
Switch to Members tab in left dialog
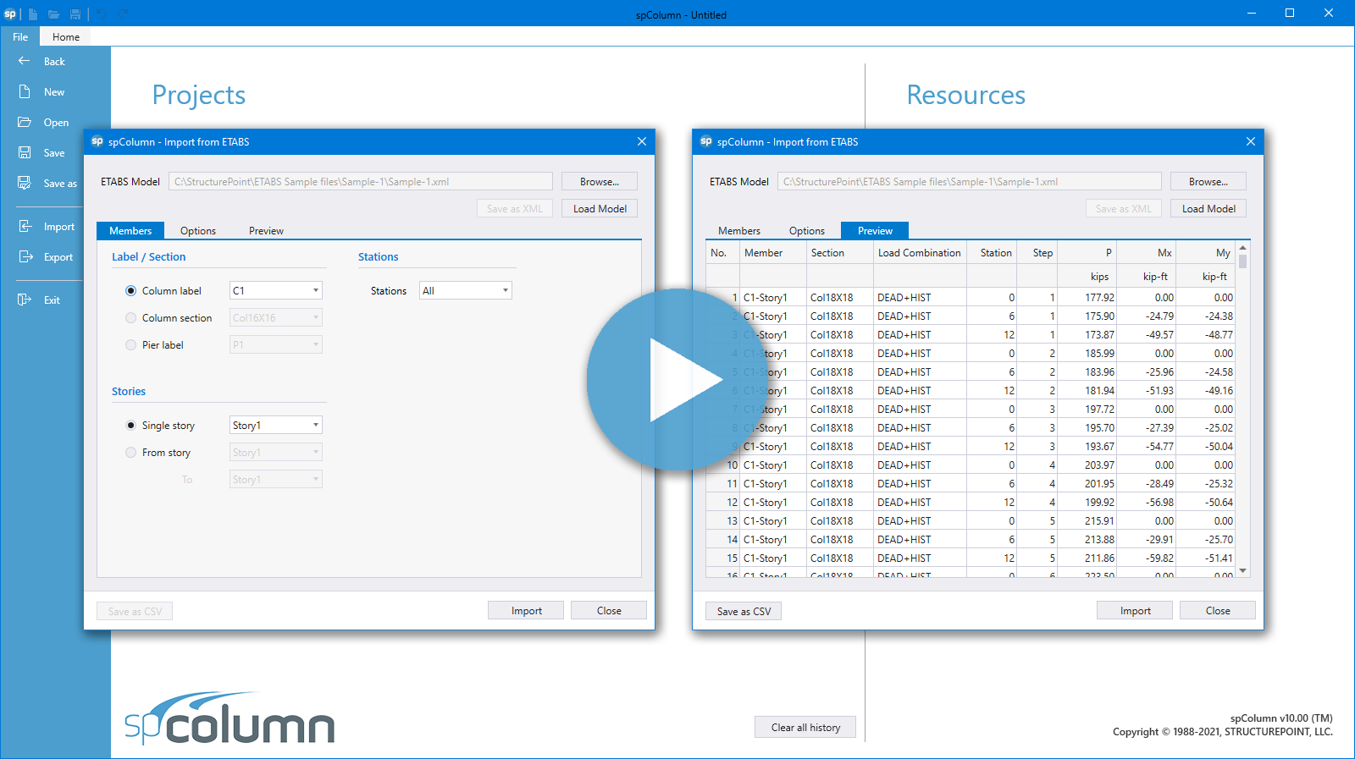130,230
